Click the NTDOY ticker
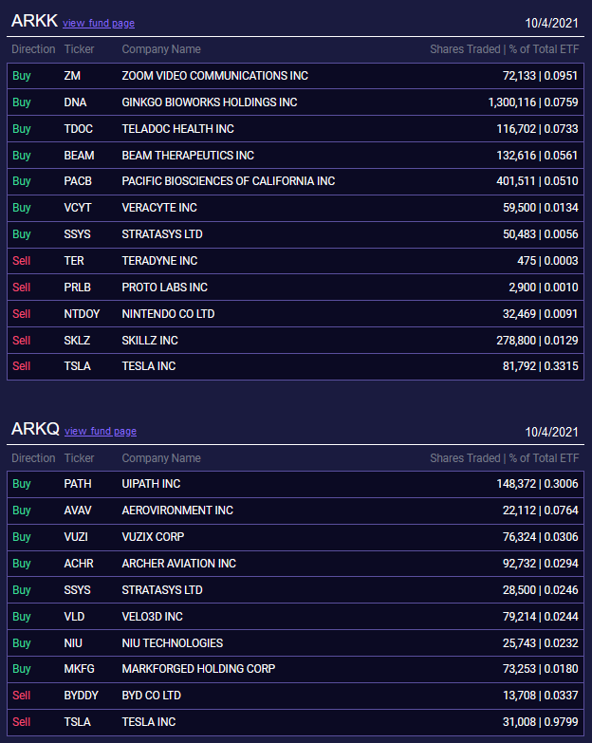The width and height of the screenshot is (592, 743). click(x=82, y=313)
